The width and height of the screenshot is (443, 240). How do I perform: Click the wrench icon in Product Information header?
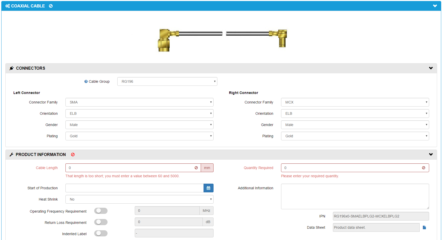[x=12, y=155]
